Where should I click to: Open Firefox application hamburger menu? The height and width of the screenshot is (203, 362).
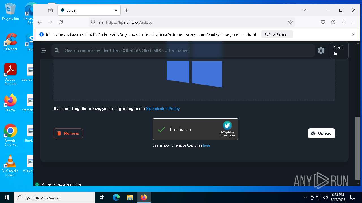354,22
